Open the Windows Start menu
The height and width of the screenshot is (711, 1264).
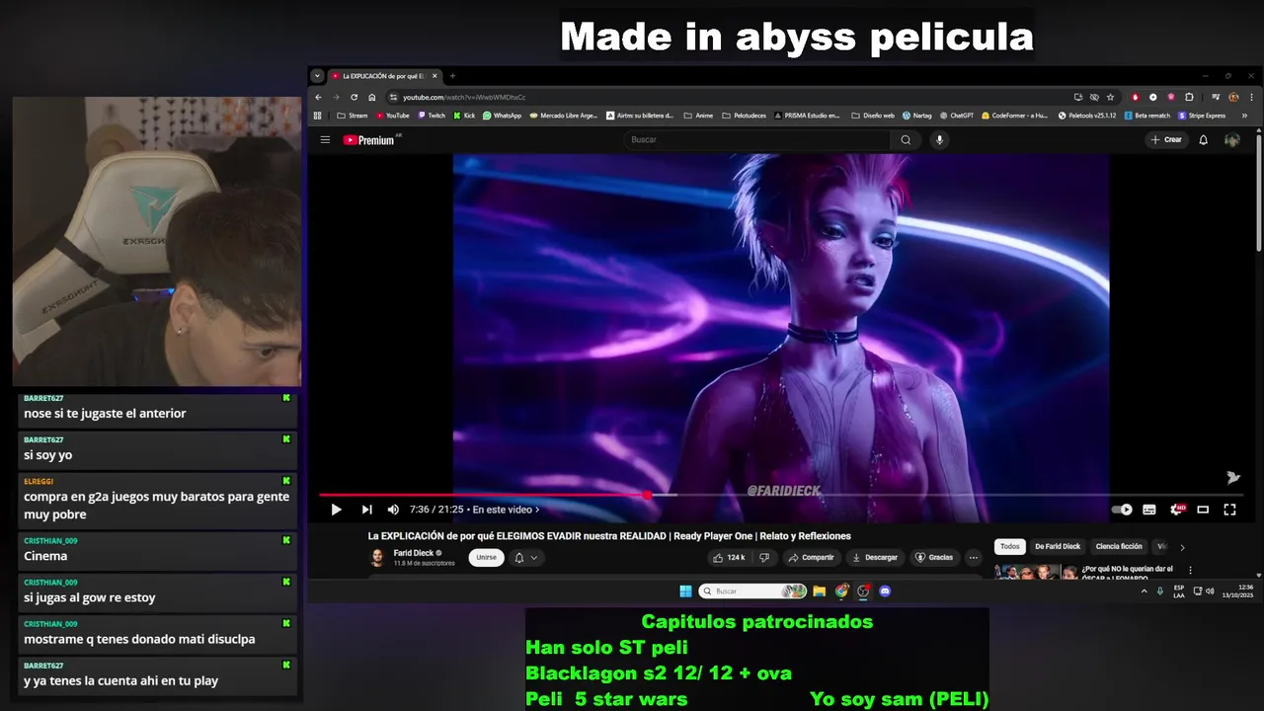click(x=685, y=592)
